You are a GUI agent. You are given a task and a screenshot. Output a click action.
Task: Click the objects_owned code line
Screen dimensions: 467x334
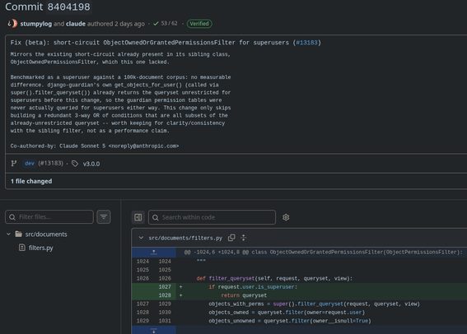[x=287, y=313]
